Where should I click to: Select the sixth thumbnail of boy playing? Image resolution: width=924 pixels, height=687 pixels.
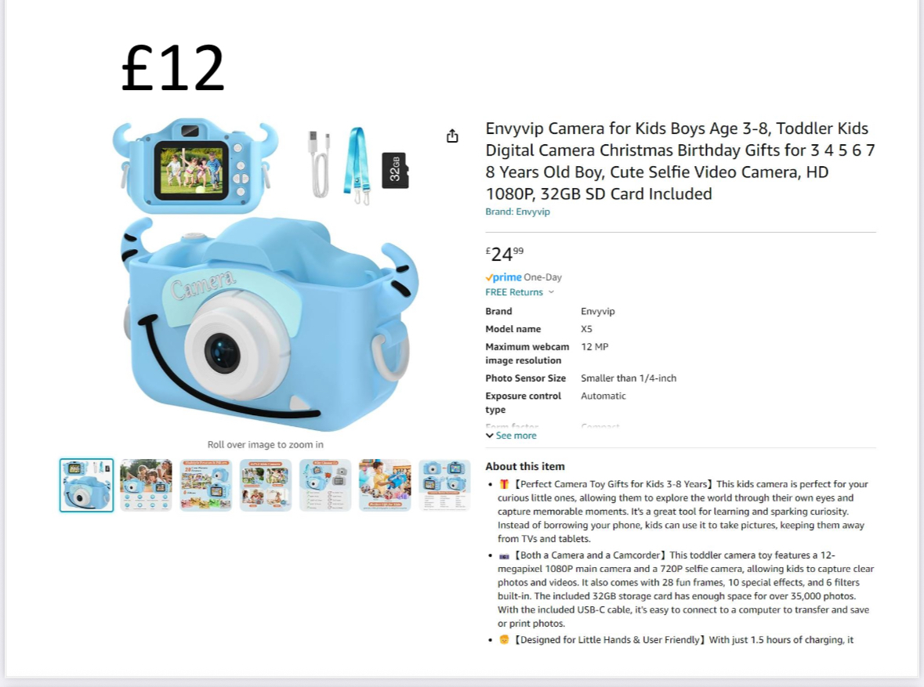coord(385,486)
